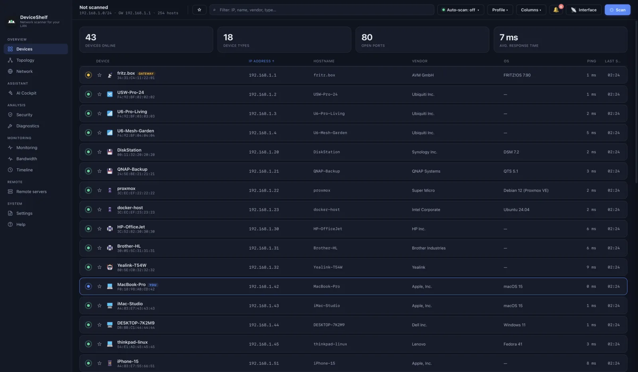Open Help in the sidebar
Image resolution: width=638 pixels, height=372 pixels.
[36, 225]
